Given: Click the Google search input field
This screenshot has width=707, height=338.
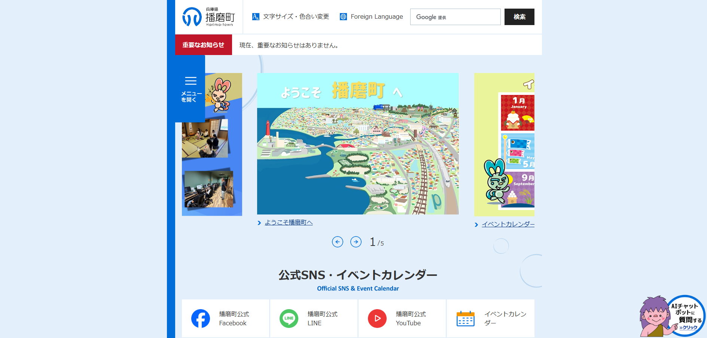Looking at the screenshot, I should (455, 17).
